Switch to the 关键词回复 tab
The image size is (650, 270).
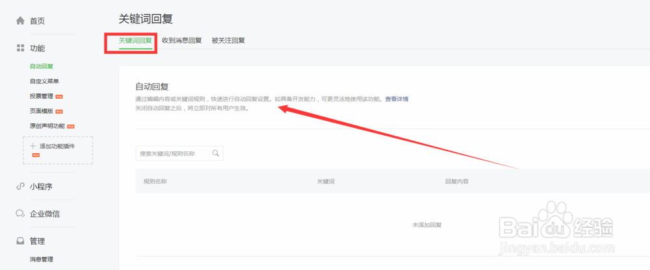(136, 41)
